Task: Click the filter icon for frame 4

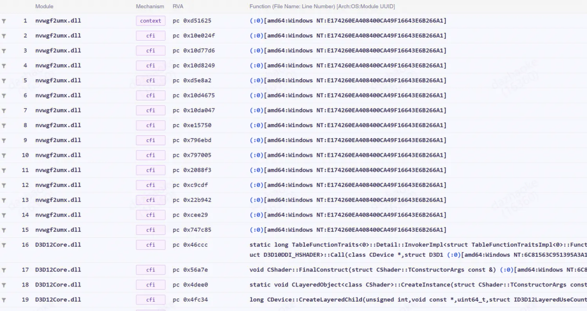Action: (4, 66)
